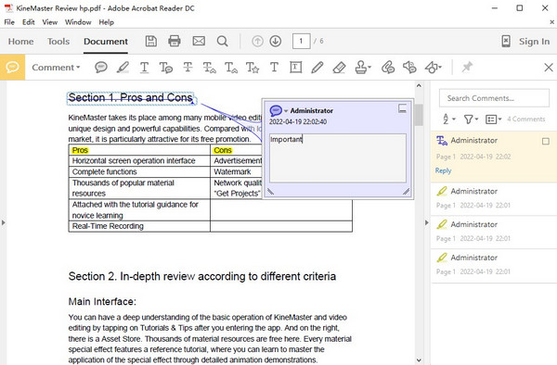Select the 22:02 Administrator comment entry
Screen dimensions: 557x365
(x=494, y=157)
